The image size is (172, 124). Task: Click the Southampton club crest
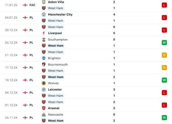[44, 40]
